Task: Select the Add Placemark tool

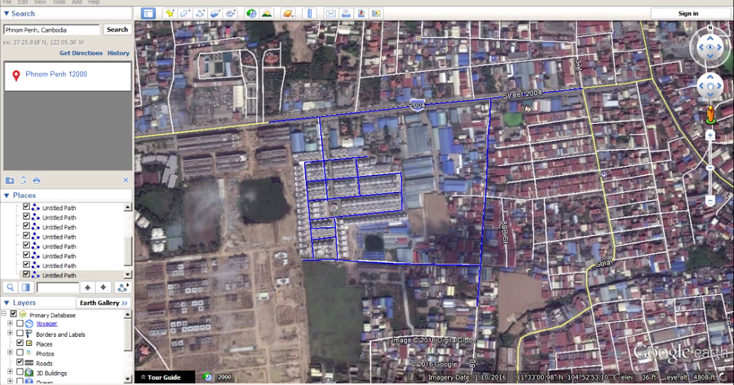Action: (x=170, y=13)
